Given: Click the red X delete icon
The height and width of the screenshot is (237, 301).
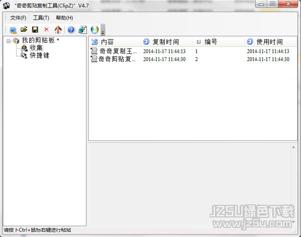Looking at the screenshot, I should click(x=46, y=30).
